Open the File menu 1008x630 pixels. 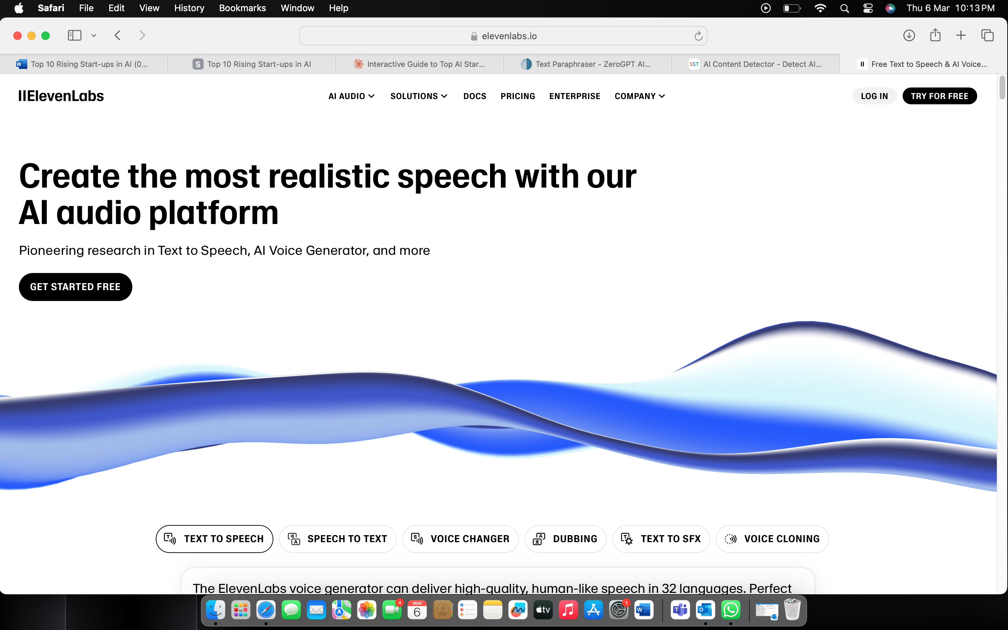coord(86,8)
